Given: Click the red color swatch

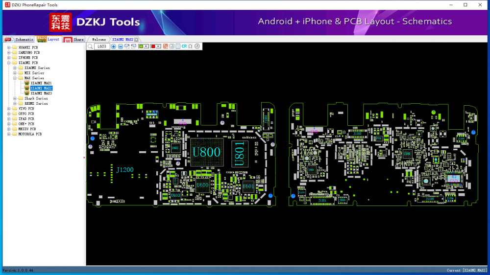Looking at the screenshot, I should pos(153,46).
